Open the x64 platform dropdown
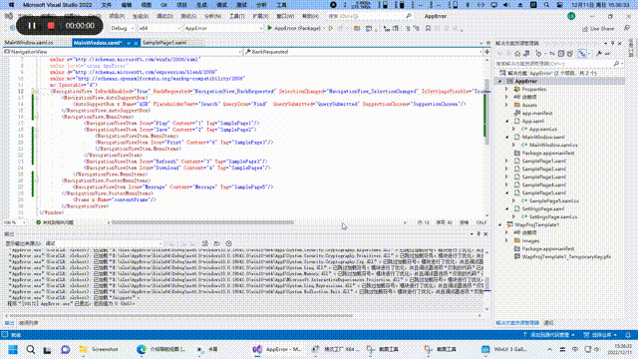Screen dimensions: 638x359 159,29
